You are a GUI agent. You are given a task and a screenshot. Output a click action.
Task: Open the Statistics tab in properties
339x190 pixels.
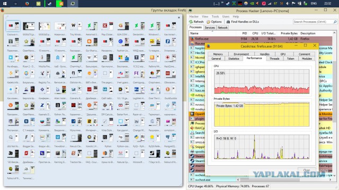point(234,59)
